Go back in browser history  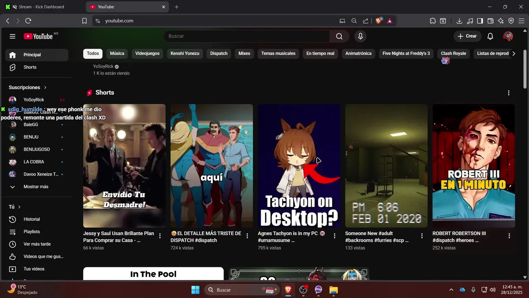click(x=7, y=21)
